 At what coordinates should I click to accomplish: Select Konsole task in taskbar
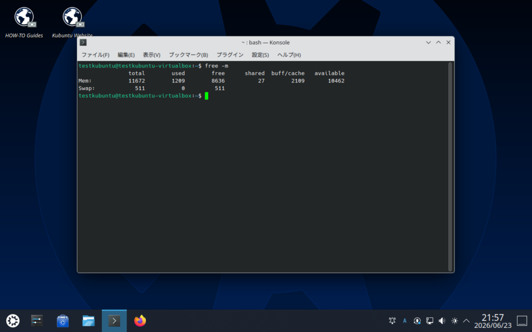click(x=114, y=321)
